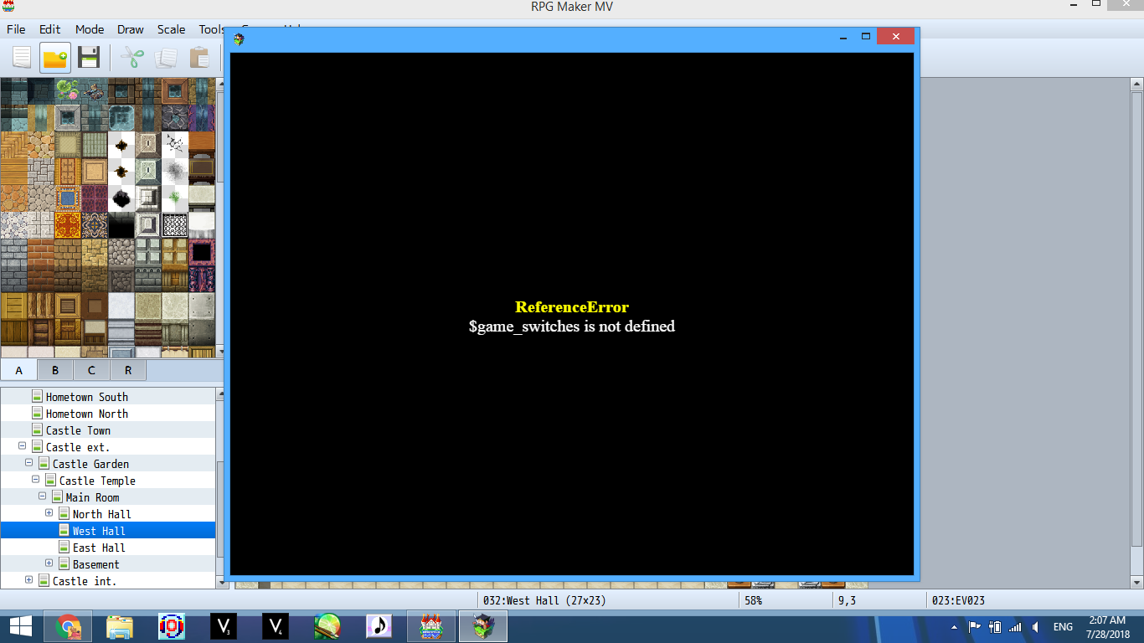This screenshot has height=643, width=1144.
Task: Click the Paste clipboard icon
Action: click(x=199, y=58)
